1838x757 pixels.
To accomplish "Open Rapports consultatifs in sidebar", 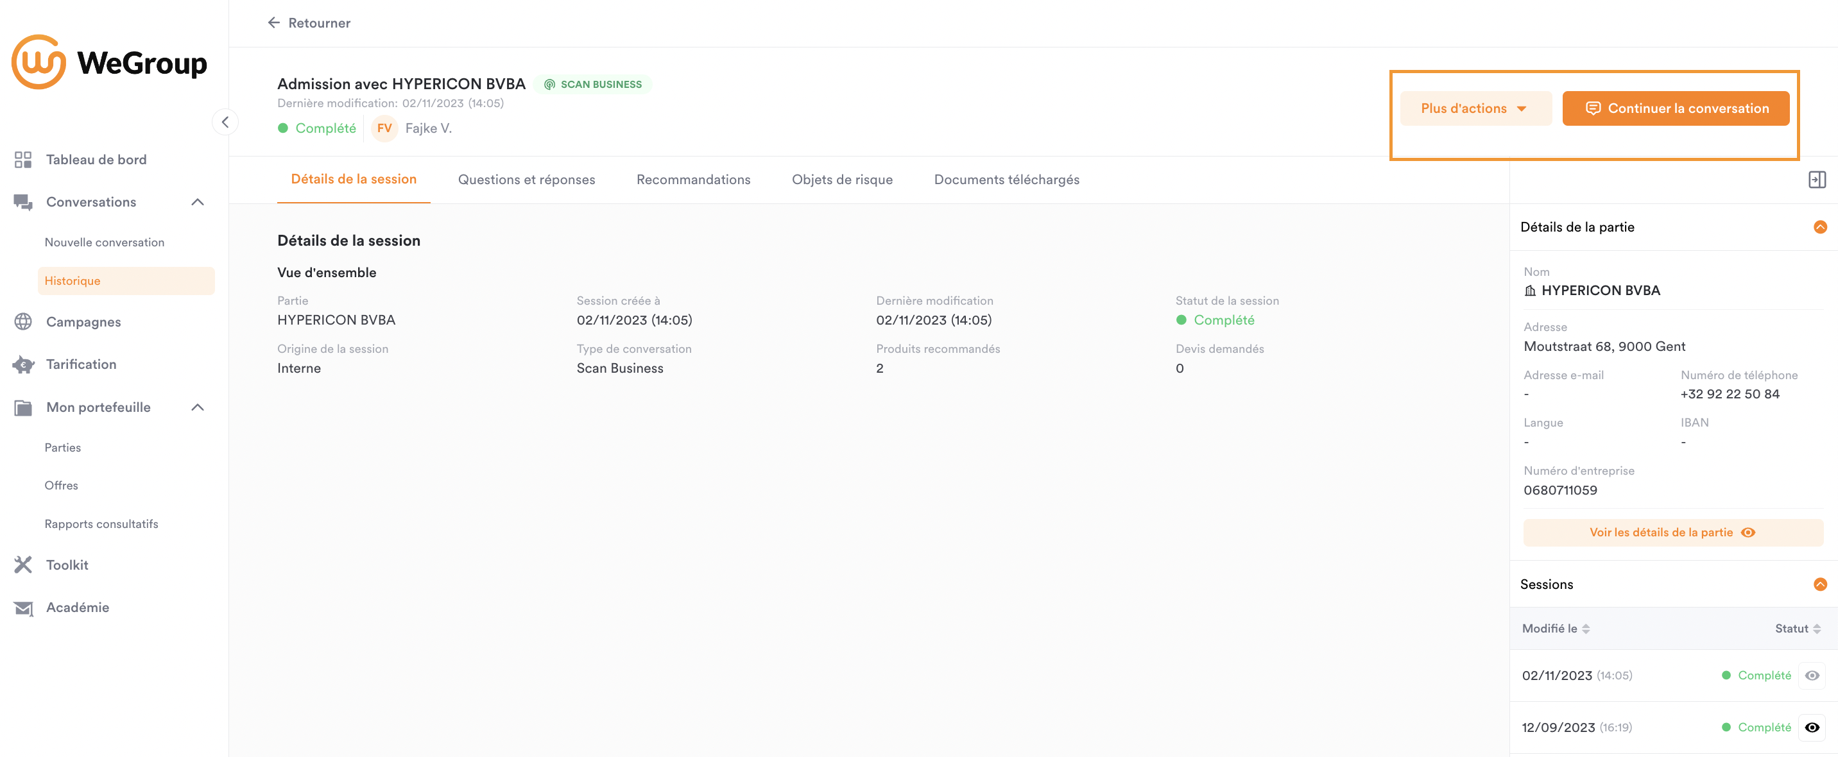I will [x=101, y=524].
